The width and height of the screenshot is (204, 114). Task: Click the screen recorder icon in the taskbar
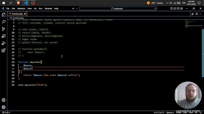(x=33, y=3)
